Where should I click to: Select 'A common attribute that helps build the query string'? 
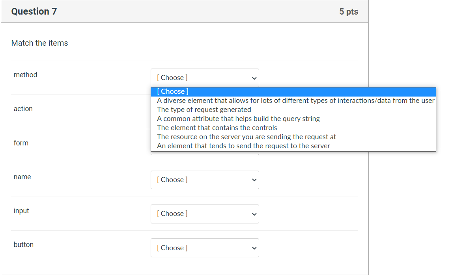click(x=238, y=118)
